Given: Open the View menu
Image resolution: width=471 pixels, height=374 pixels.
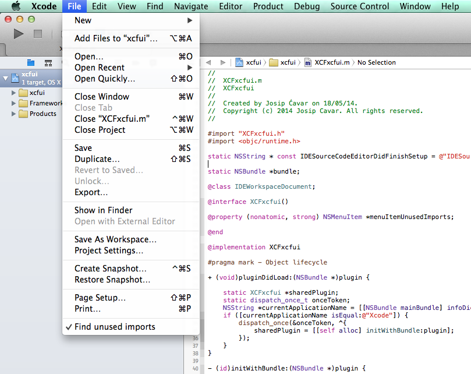Looking at the screenshot, I should (126, 6).
